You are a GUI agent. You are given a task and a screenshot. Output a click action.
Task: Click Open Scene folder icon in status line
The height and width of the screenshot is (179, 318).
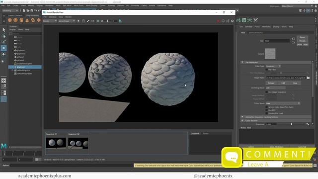point(28,10)
